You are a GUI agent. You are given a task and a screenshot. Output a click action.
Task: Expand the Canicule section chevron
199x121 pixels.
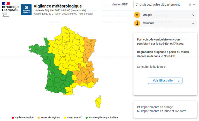pos(193,23)
